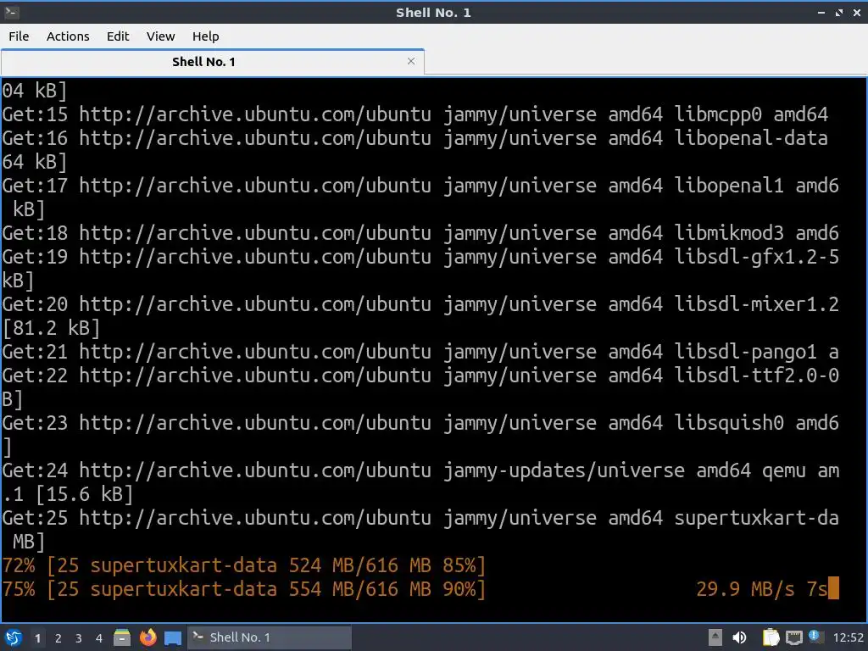Click the Get:24 qemu line
Image resolution: width=868 pixels, height=651 pixels.
[x=420, y=471]
